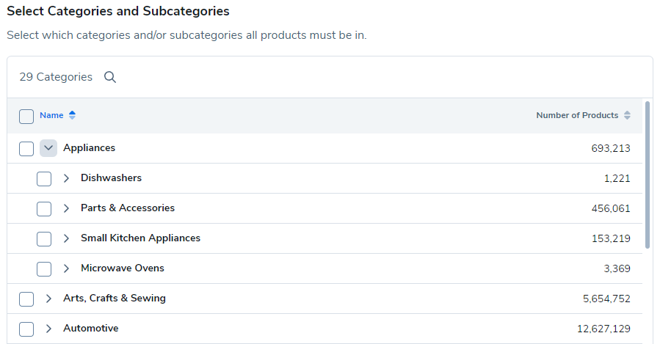Image resolution: width=660 pixels, height=344 pixels.
Task: Expand the Automotive category
Action: click(x=48, y=329)
